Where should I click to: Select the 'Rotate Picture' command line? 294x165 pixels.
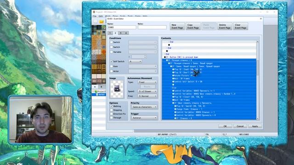pos(209,76)
